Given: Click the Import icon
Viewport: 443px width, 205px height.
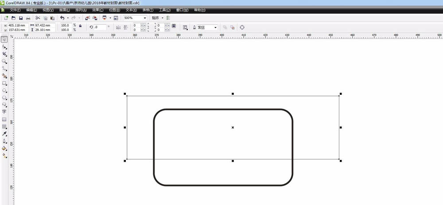Looking at the screenshot, I should point(88,18).
